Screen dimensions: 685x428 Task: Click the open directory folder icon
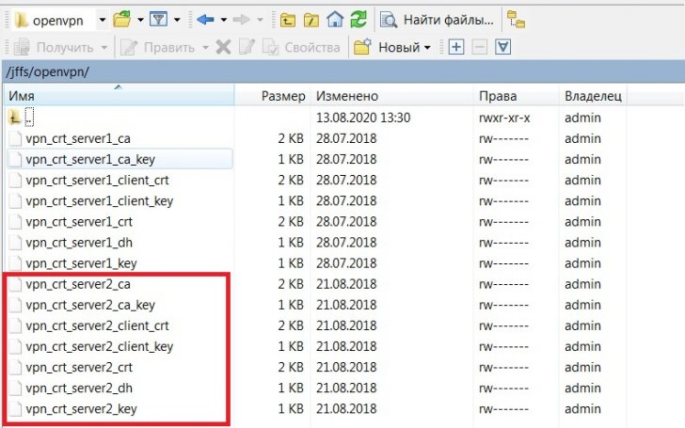tap(122, 20)
